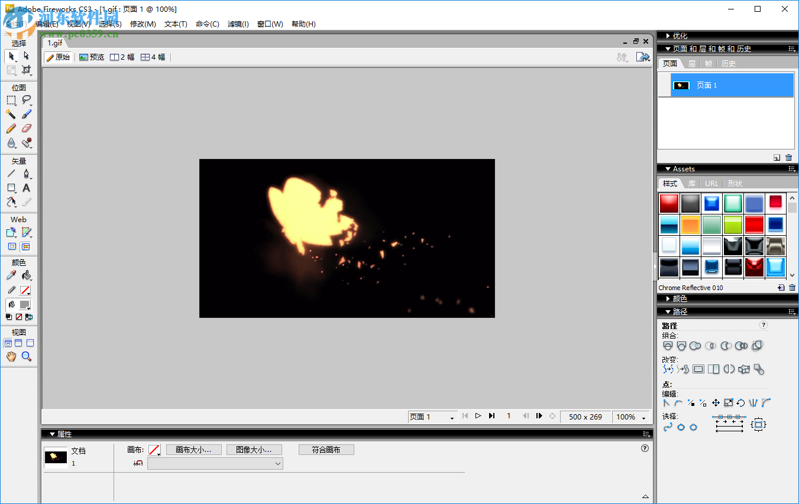The height and width of the screenshot is (504, 799).
Task: Toggle the 2幅 preview mode
Action: [x=121, y=57]
